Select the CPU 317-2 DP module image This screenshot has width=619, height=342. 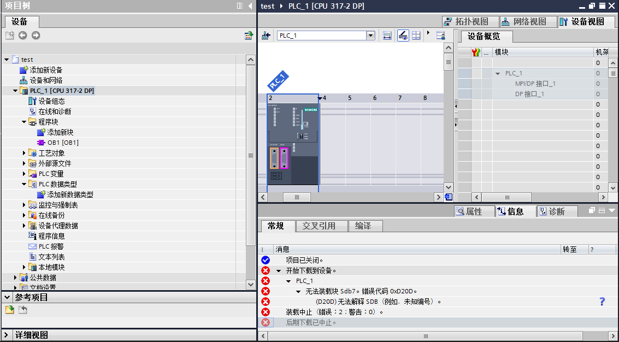(293, 144)
